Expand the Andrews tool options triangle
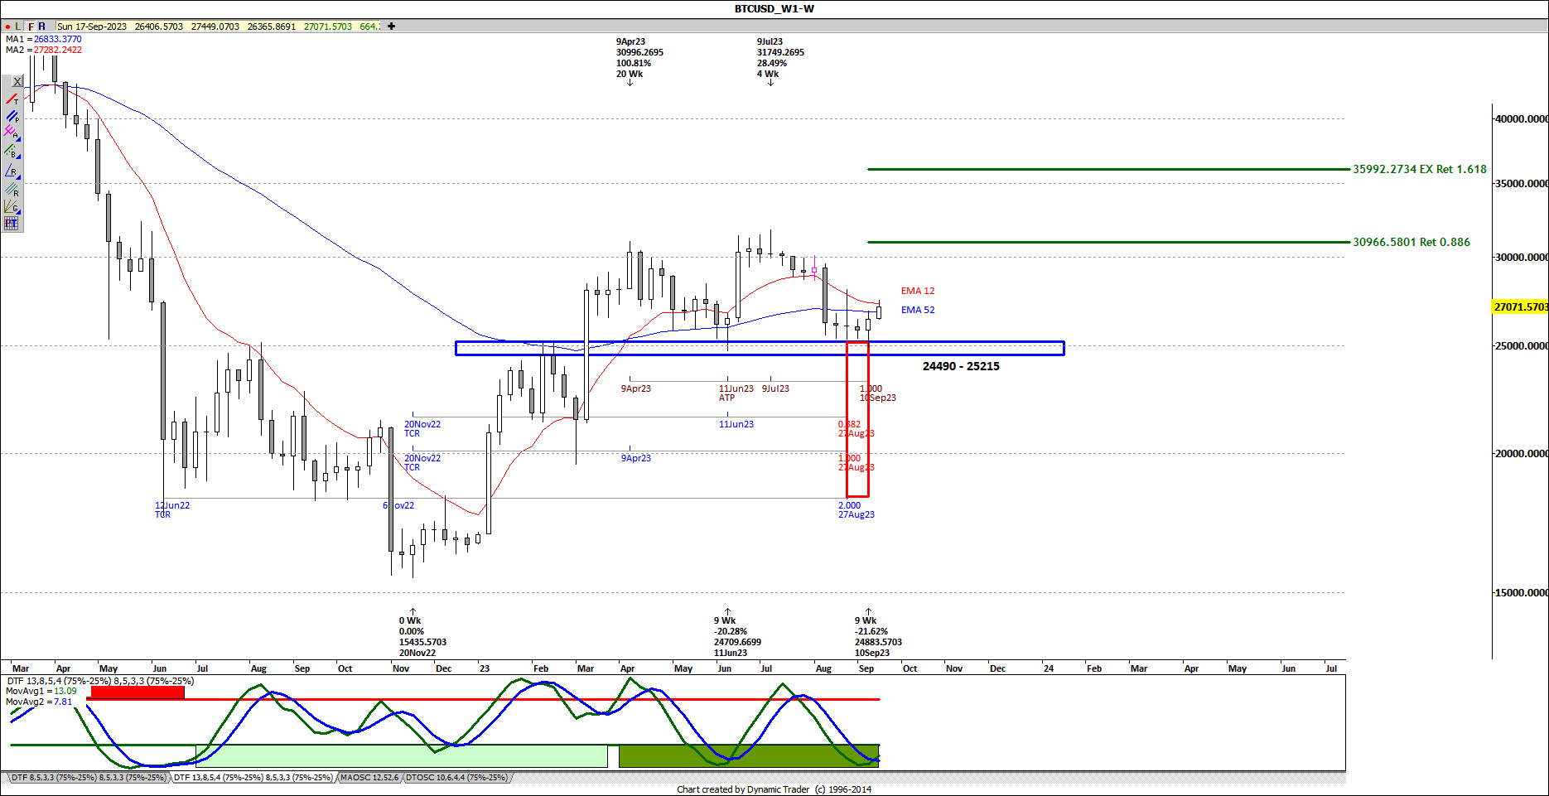 19,138
